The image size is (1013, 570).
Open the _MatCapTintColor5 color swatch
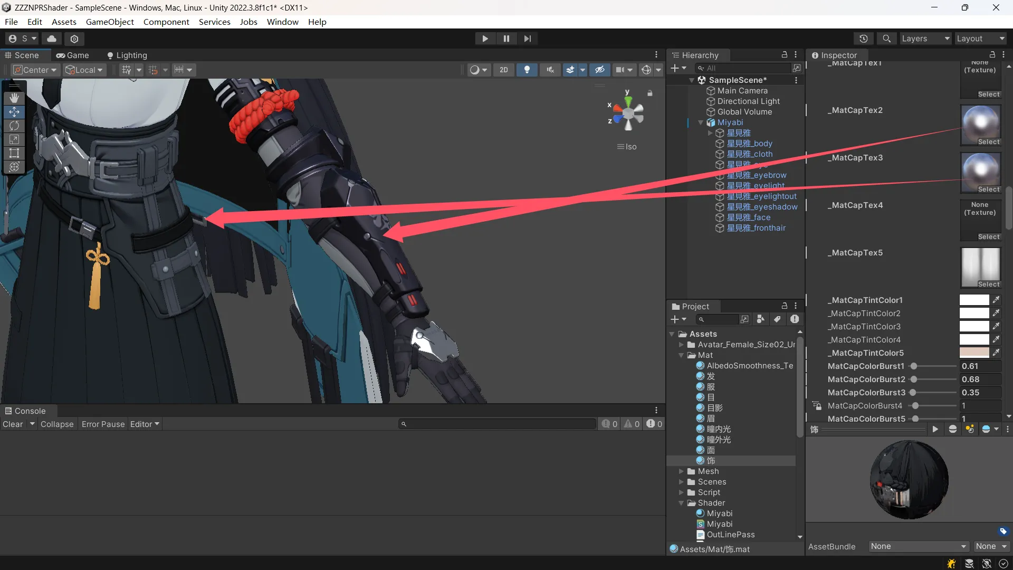pos(974,353)
